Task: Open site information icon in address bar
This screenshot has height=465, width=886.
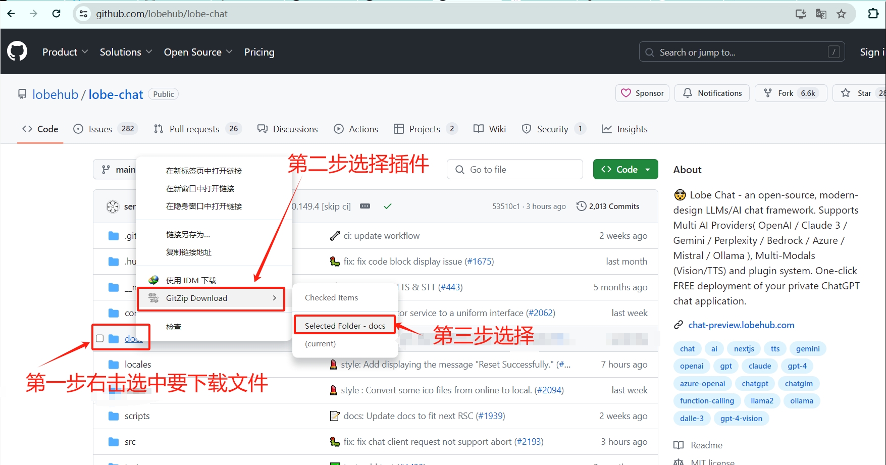Action: [84, 14]
